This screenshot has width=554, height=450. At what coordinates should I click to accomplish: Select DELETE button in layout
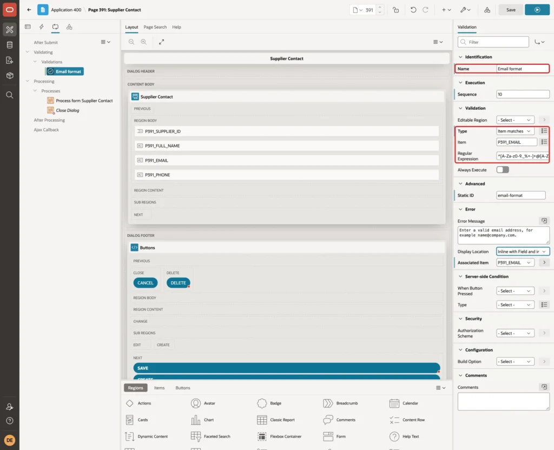coord(178,283)
